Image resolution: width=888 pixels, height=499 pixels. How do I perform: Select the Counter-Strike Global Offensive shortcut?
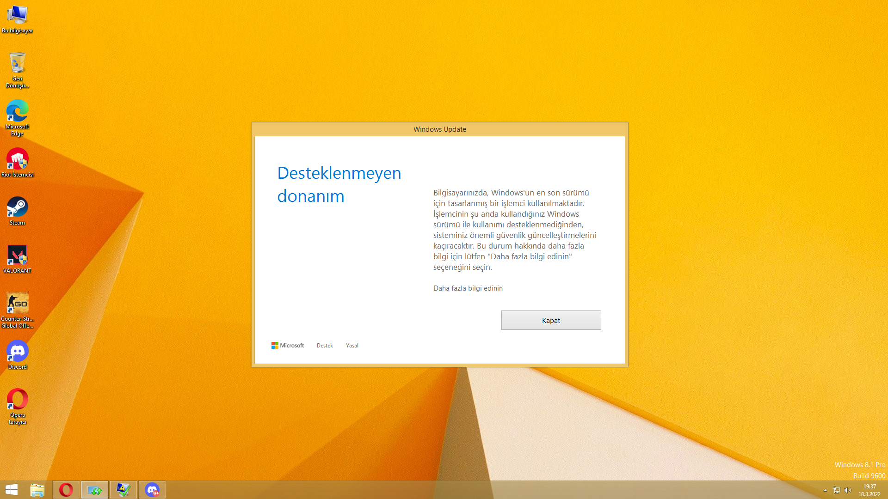17,308
